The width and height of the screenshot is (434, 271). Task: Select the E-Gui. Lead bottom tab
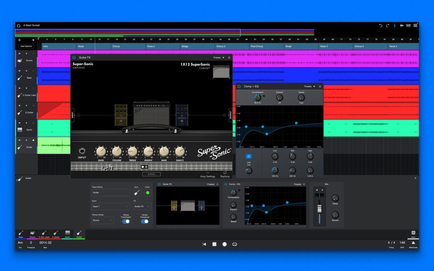pos(44,234)
